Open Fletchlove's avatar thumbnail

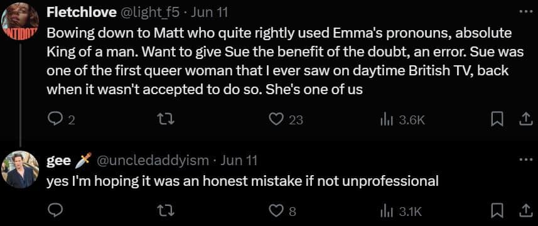coord(20,21)
